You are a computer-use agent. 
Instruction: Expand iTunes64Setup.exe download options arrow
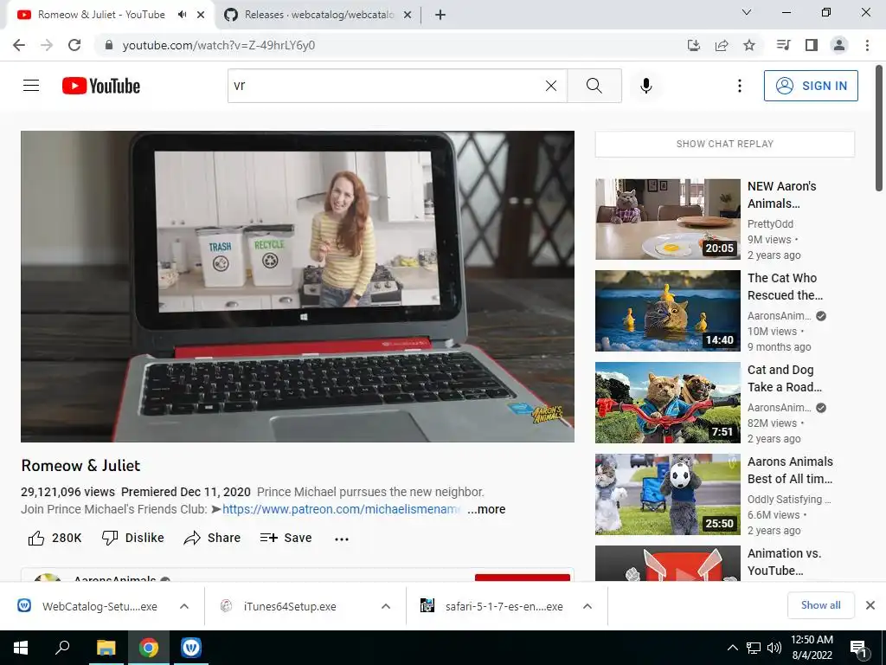[x=386, y=606]
